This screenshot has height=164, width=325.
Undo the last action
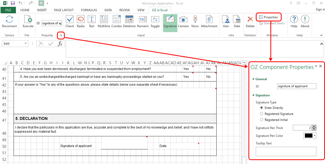20,3
